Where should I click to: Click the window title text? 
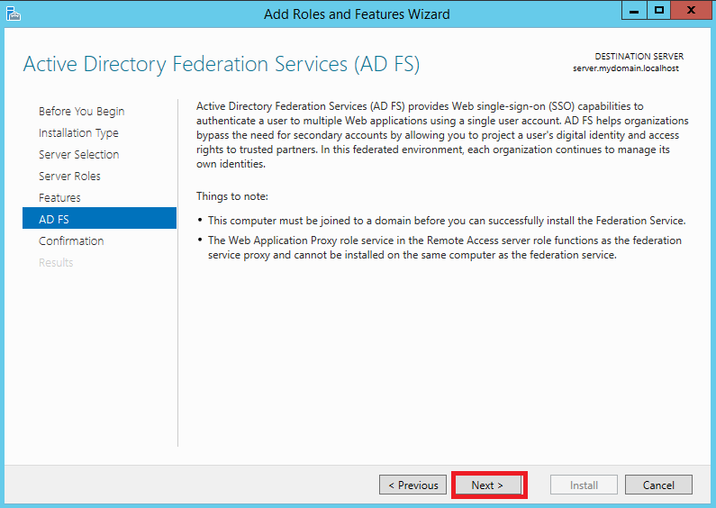click(x=357, y=14)
